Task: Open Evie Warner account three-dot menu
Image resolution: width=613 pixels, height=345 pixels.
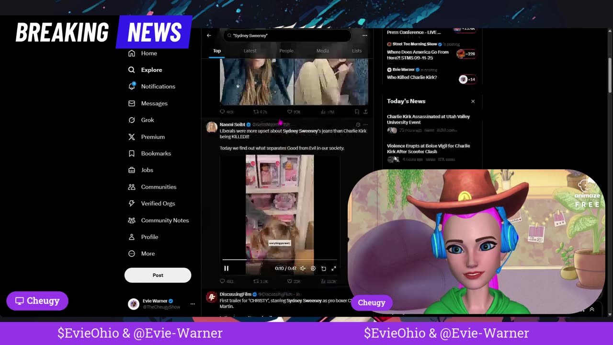Action: (x=193, y=304)
